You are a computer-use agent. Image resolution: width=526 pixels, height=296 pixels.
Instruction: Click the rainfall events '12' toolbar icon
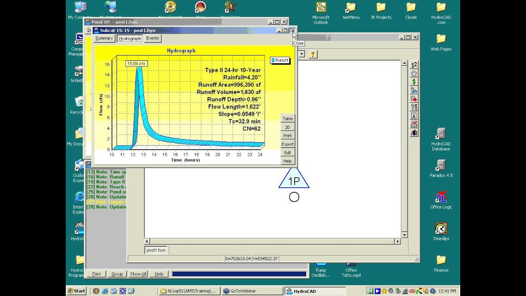(414, 65)
